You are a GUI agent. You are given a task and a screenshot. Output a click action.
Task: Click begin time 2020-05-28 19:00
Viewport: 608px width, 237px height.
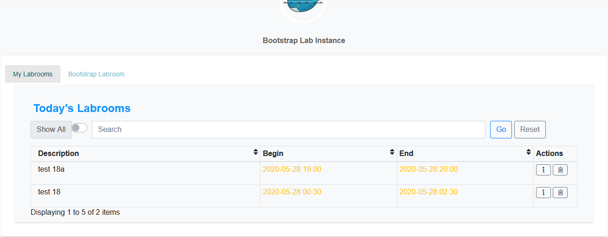click(292, 169)
